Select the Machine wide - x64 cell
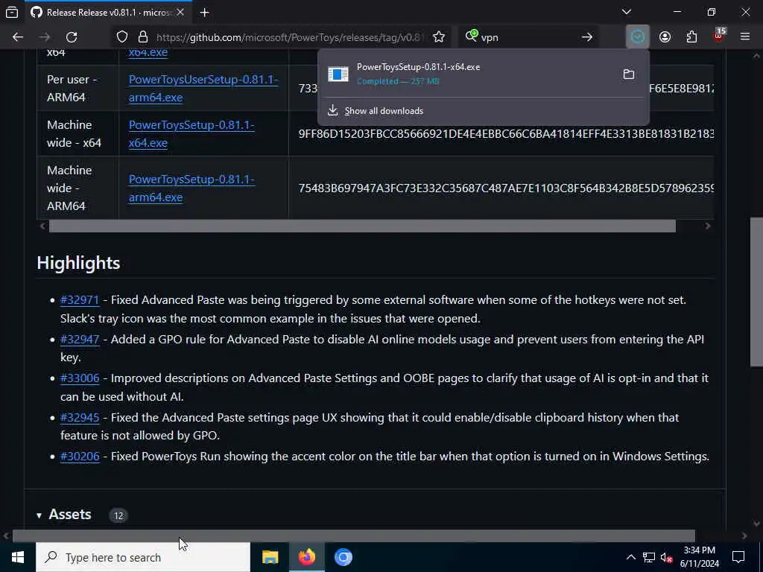 tap(77, 134)
